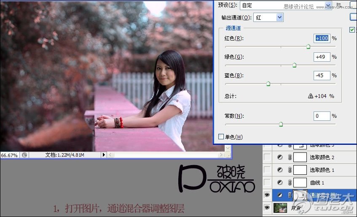Click the 66.67% zoom field
The height and width of the screenshot is (217, 357).
(x=9, y=155)
